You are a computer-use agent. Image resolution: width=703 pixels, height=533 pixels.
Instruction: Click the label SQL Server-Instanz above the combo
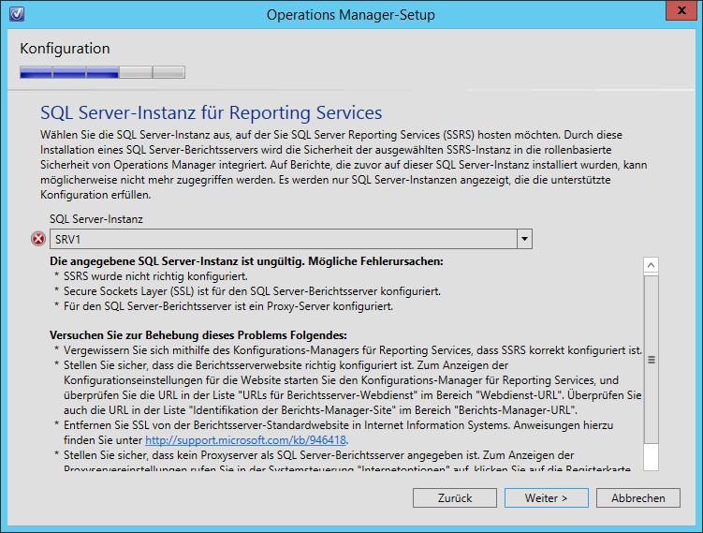95,219
